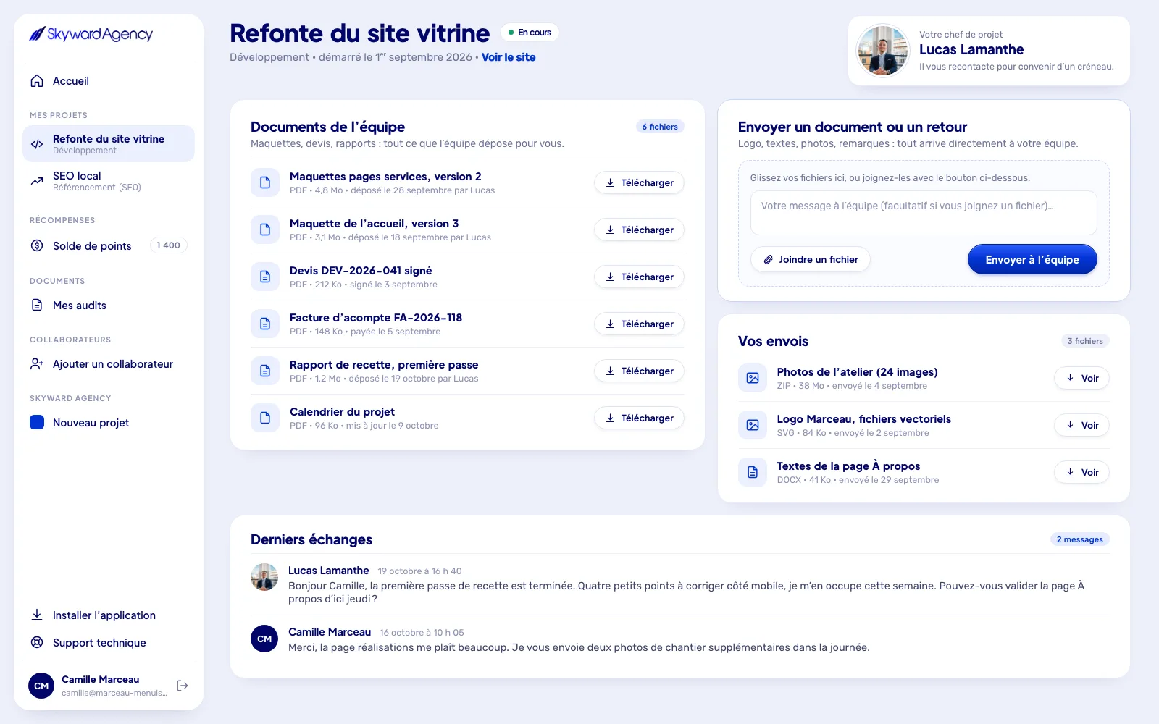
Task: Click Lucas Lamanthe's avatar in Derniers échanges
Action: [x=264, y=577]
